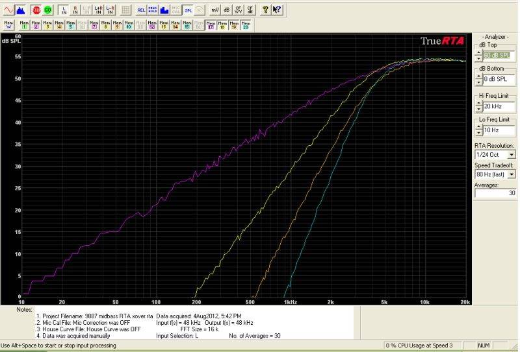Select the L-R IN input
Viewport: 520px width, 352px height.
(x=110, y=10)
